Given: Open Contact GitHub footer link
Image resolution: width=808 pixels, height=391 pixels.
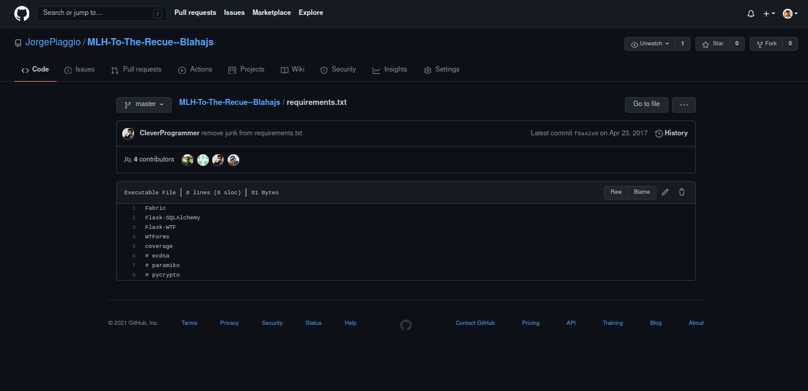Looking at the screenshot, I should click(475, 323).
